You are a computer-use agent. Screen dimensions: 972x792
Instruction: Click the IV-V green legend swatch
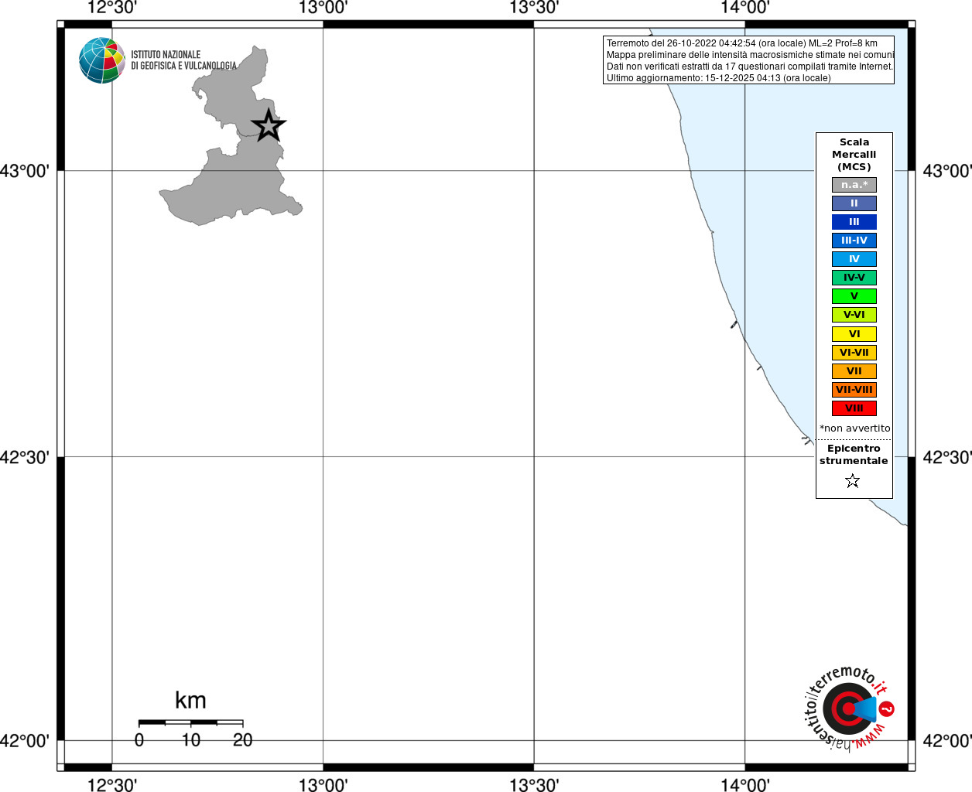tap(854, 278)
